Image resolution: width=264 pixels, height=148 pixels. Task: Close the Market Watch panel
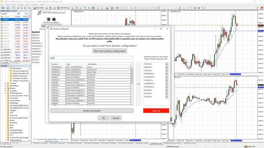tap(30, 11)
